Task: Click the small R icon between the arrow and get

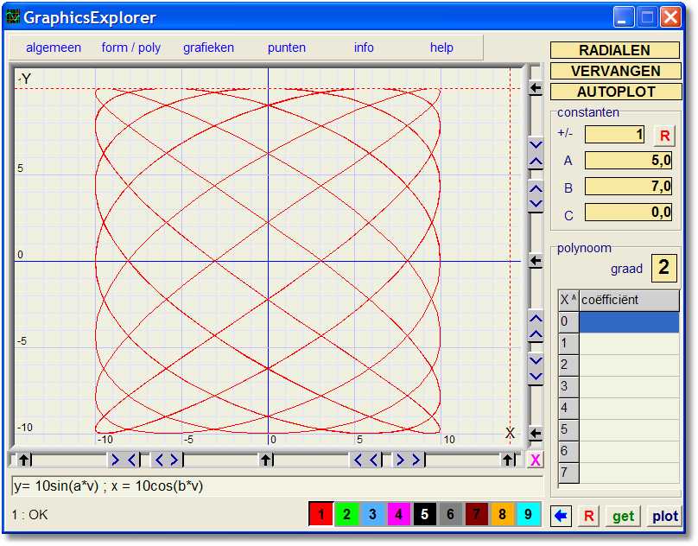Action: click(588, 516)
